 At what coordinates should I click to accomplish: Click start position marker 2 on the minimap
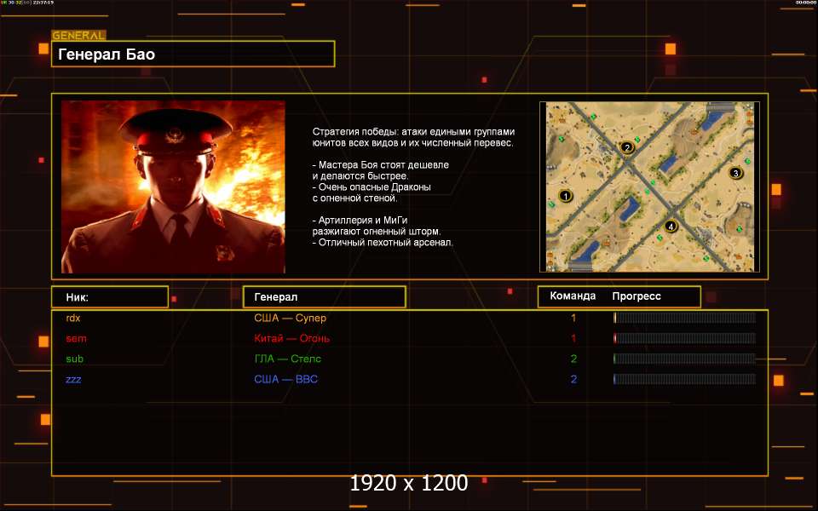tap(627, 147)
